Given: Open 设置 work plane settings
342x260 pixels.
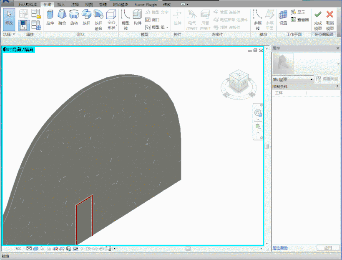Looking at the screenshot, I should click(x=283, y=17).
